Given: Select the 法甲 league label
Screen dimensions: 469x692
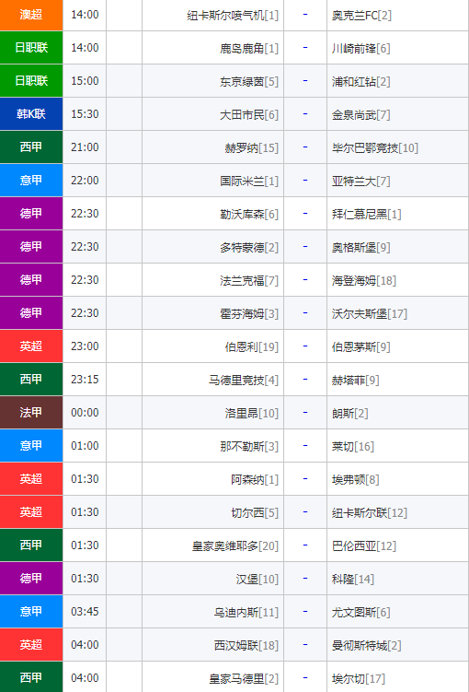Looking at the screenshot, I should click(x=31, y=412).
